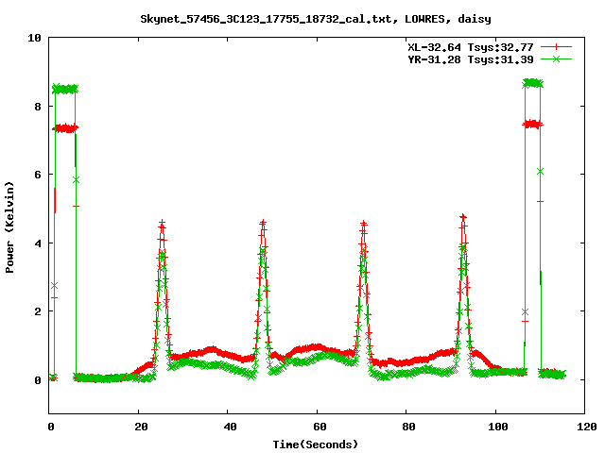
Task: Click the red XL legend line sample
Action: click(556, 47)
